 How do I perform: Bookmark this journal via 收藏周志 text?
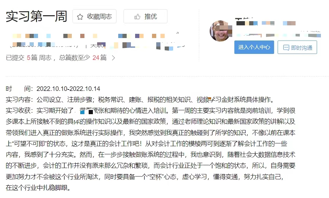(x=100, y=17)
